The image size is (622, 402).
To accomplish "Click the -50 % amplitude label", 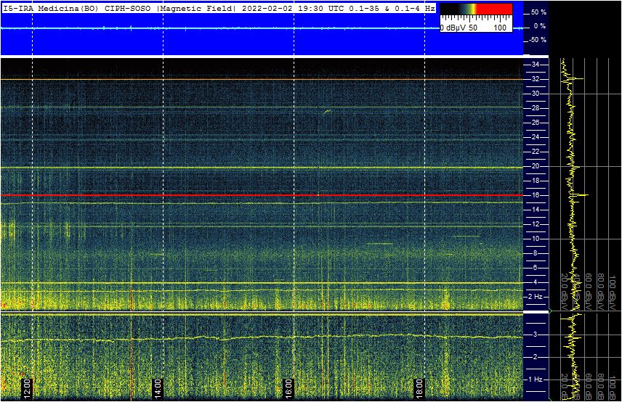I will (x=536, y=40).
